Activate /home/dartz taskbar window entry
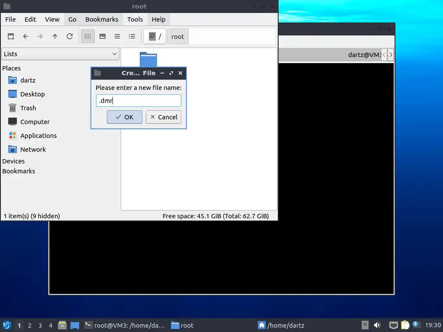443x332 pixels. point(281,325)
